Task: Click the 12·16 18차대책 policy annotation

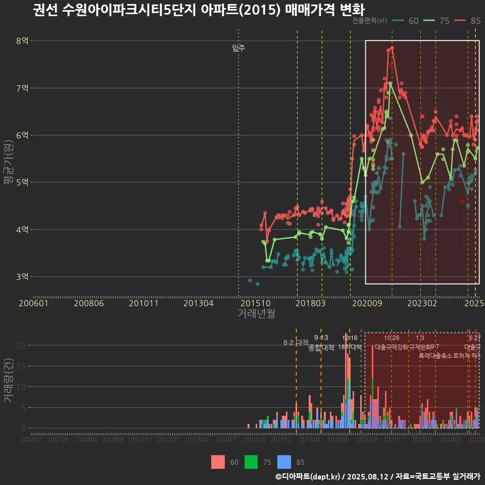Action: coord(350,343)
